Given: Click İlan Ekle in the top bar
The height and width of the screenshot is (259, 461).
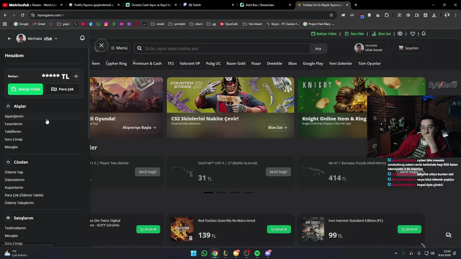Looking at the screenshot, I should tap(354, 33).
